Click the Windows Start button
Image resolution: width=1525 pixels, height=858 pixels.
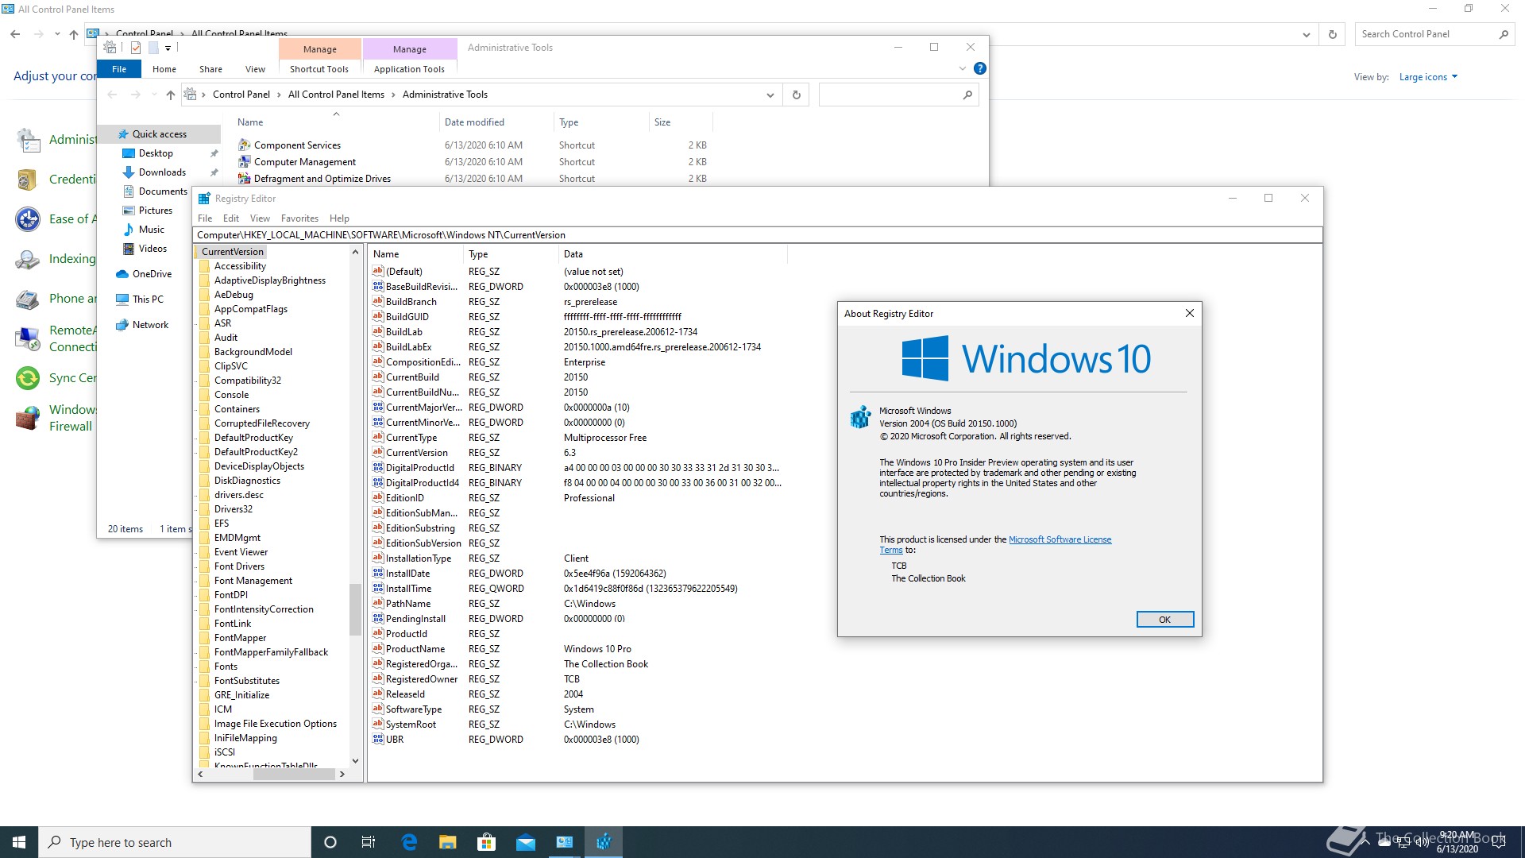click(x=19, y=842)
